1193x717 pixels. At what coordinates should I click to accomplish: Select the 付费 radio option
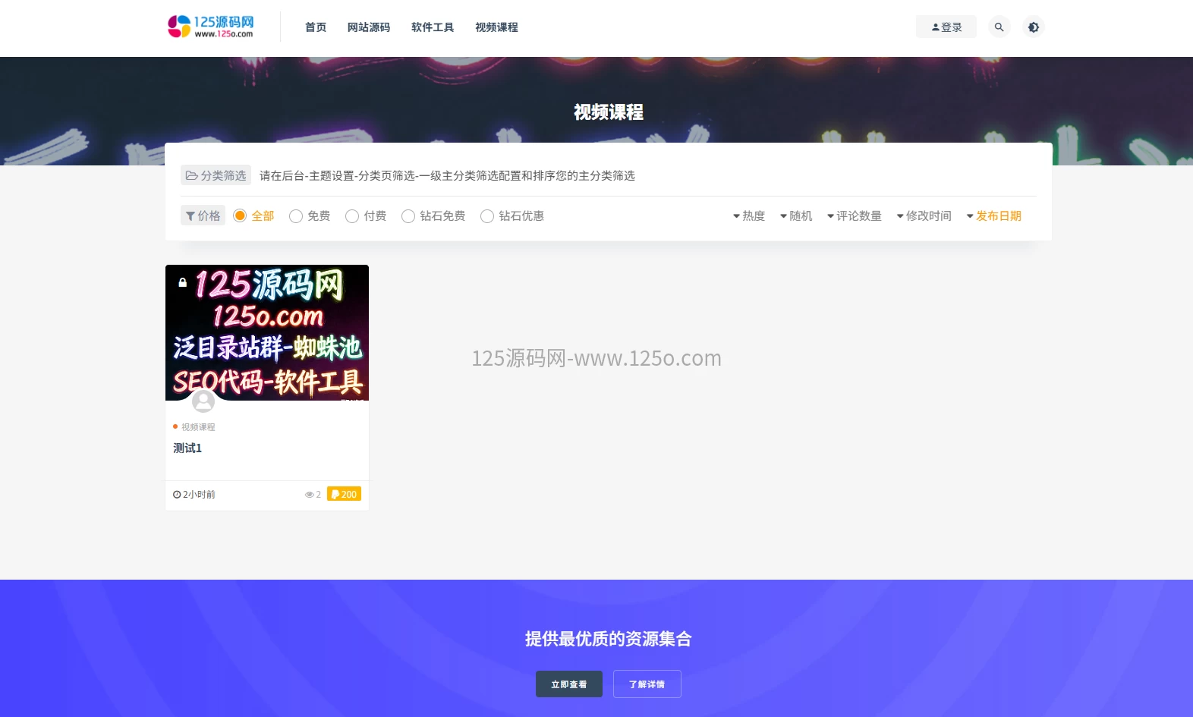(352, 216)
